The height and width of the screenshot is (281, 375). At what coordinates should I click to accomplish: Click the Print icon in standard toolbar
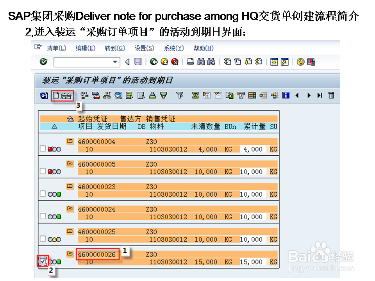tap(190, 62)
